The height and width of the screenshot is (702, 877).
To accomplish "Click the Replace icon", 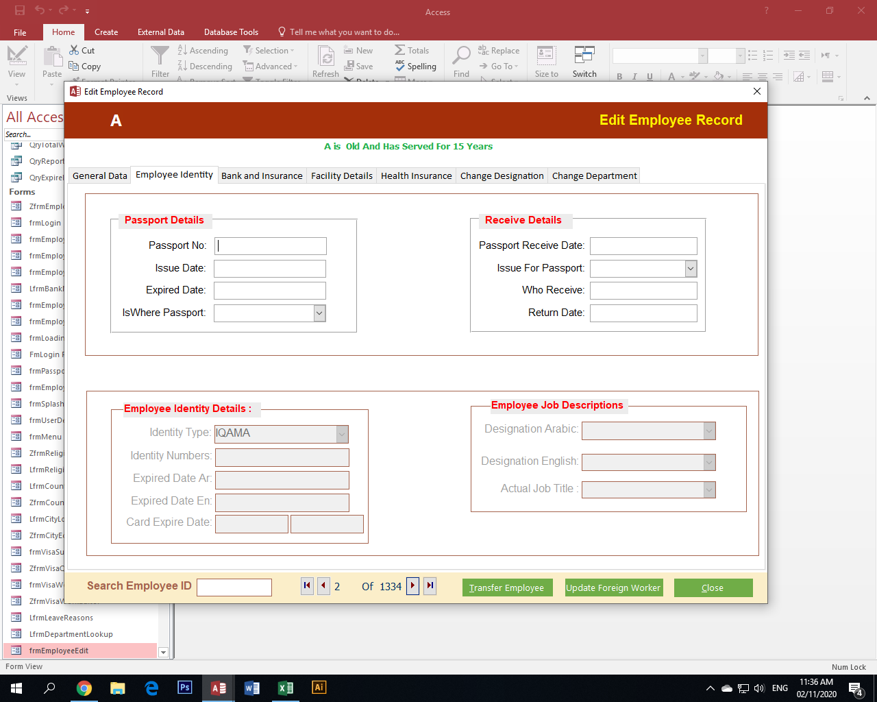I will pyautogui.click(x=484, y=50).
